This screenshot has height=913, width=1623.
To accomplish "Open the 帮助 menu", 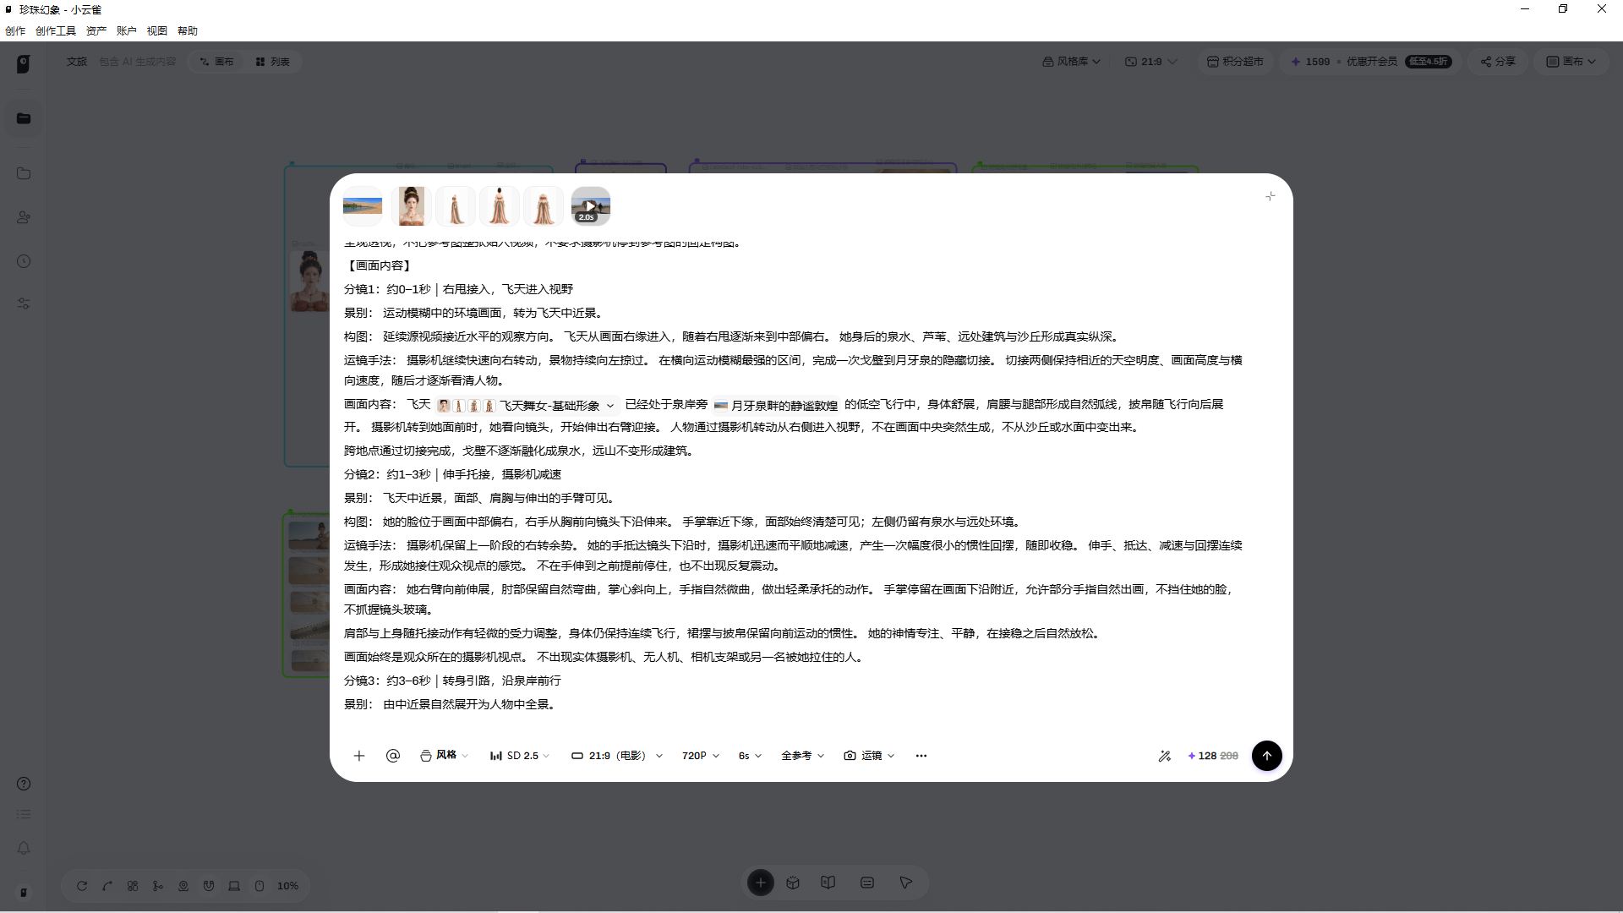I will point(188,31).
